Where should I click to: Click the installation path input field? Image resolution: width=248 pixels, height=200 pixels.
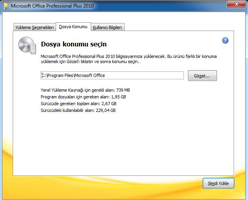[112, 75]
